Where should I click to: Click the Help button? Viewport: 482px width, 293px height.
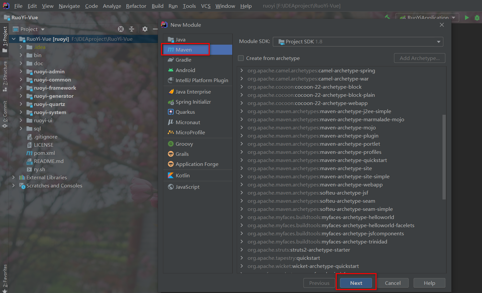tap(429, 283)
